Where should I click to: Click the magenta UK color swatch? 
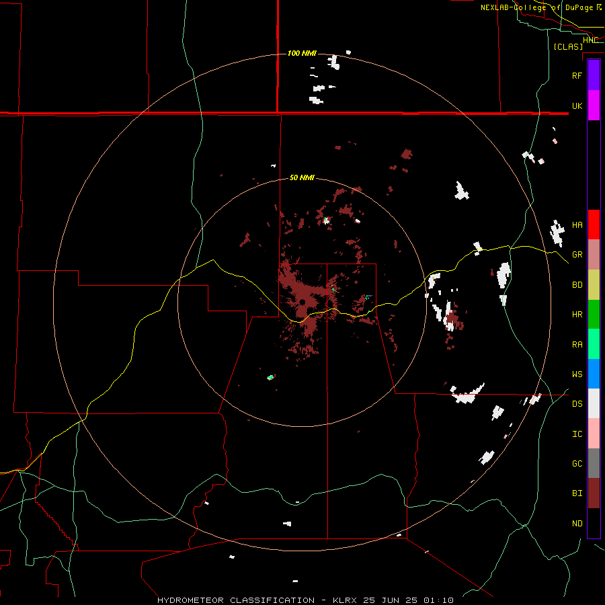tap(594, 106)
